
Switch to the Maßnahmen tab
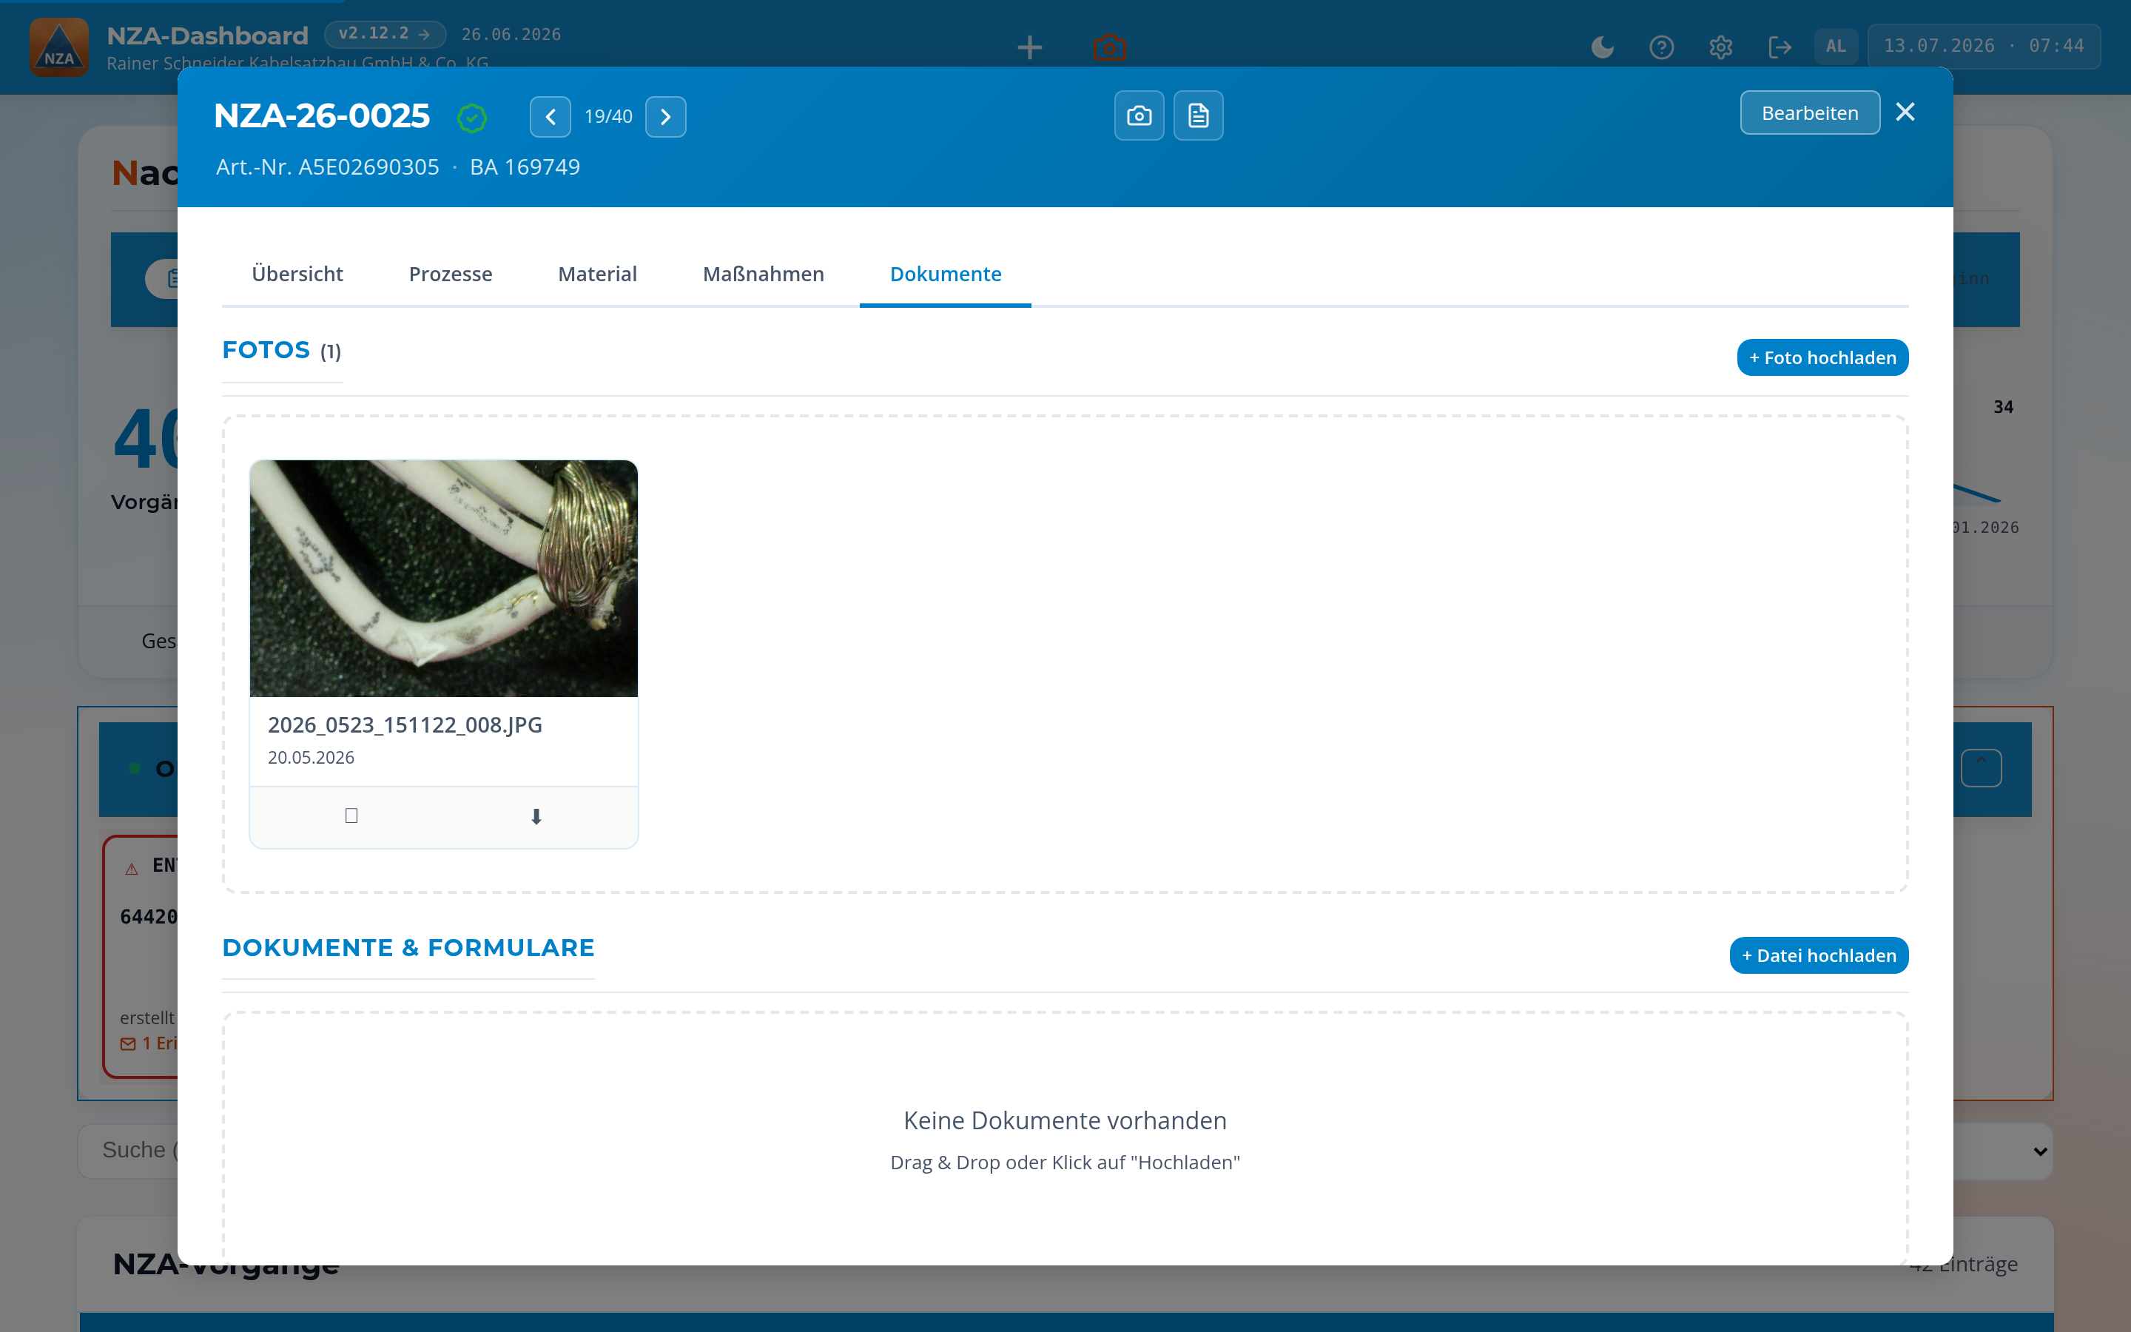point(764,274)
